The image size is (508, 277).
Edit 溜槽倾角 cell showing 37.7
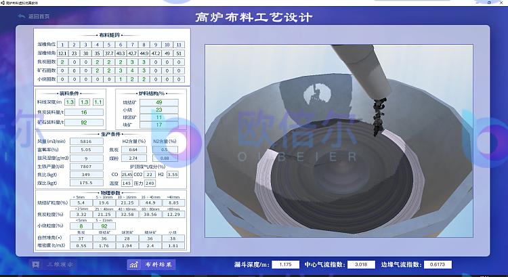[x=109, y=53]
